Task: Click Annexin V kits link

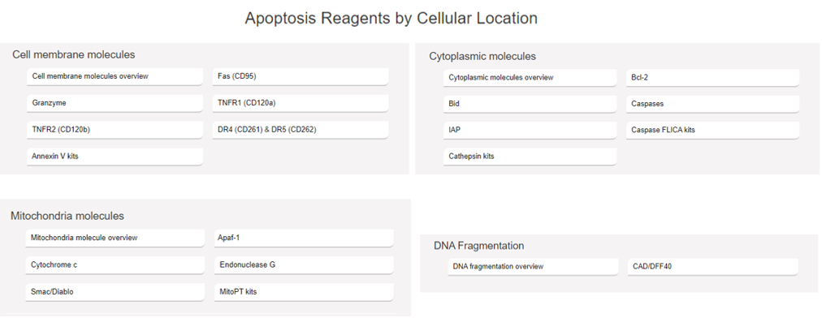Action: pyautogui.click(x=115, y=156)
